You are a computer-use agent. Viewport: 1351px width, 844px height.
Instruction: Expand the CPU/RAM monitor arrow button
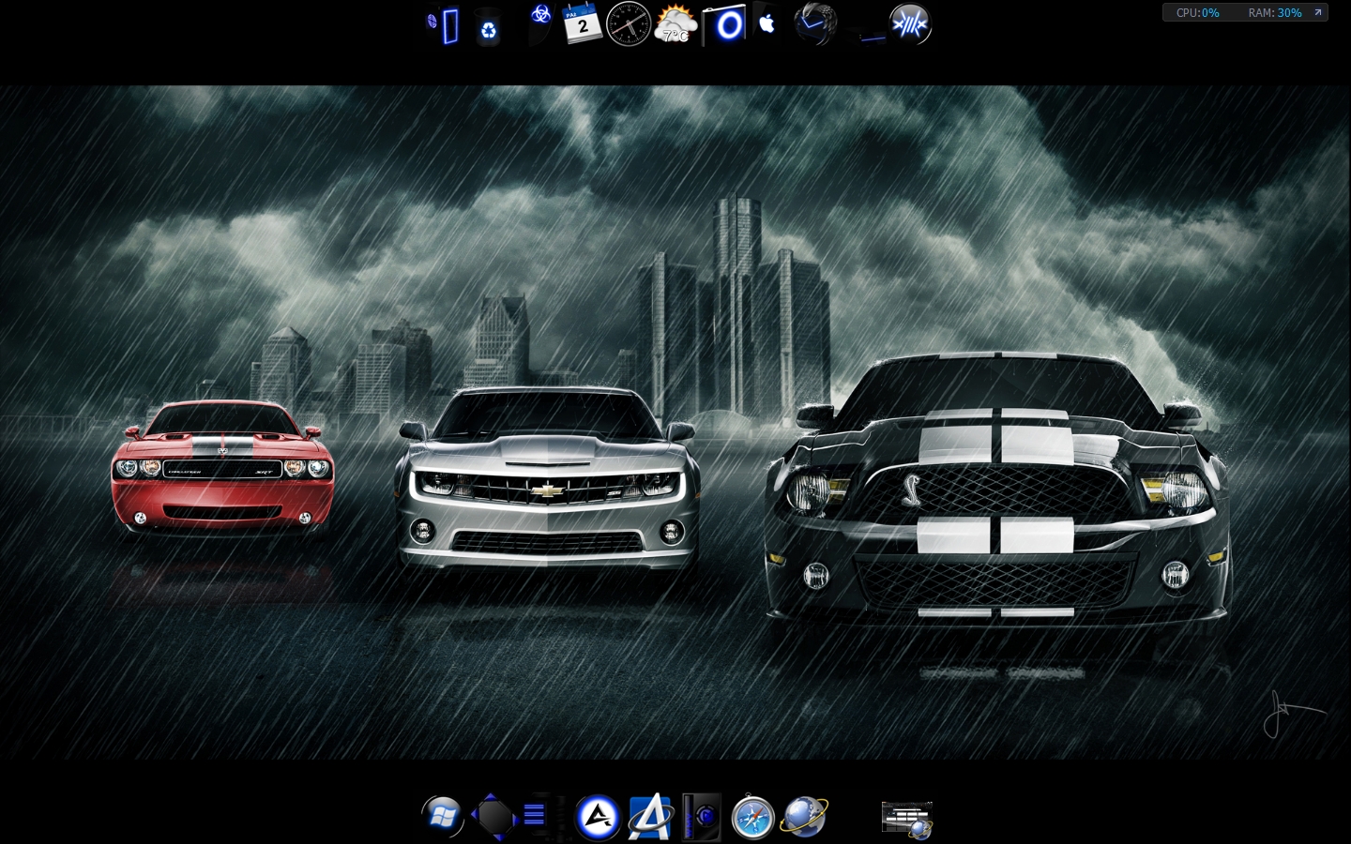(x=1317, y=13)
